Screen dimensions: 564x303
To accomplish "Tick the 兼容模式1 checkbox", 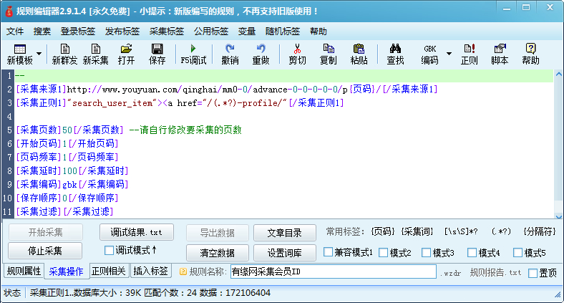I will click(x=329, y=252).
